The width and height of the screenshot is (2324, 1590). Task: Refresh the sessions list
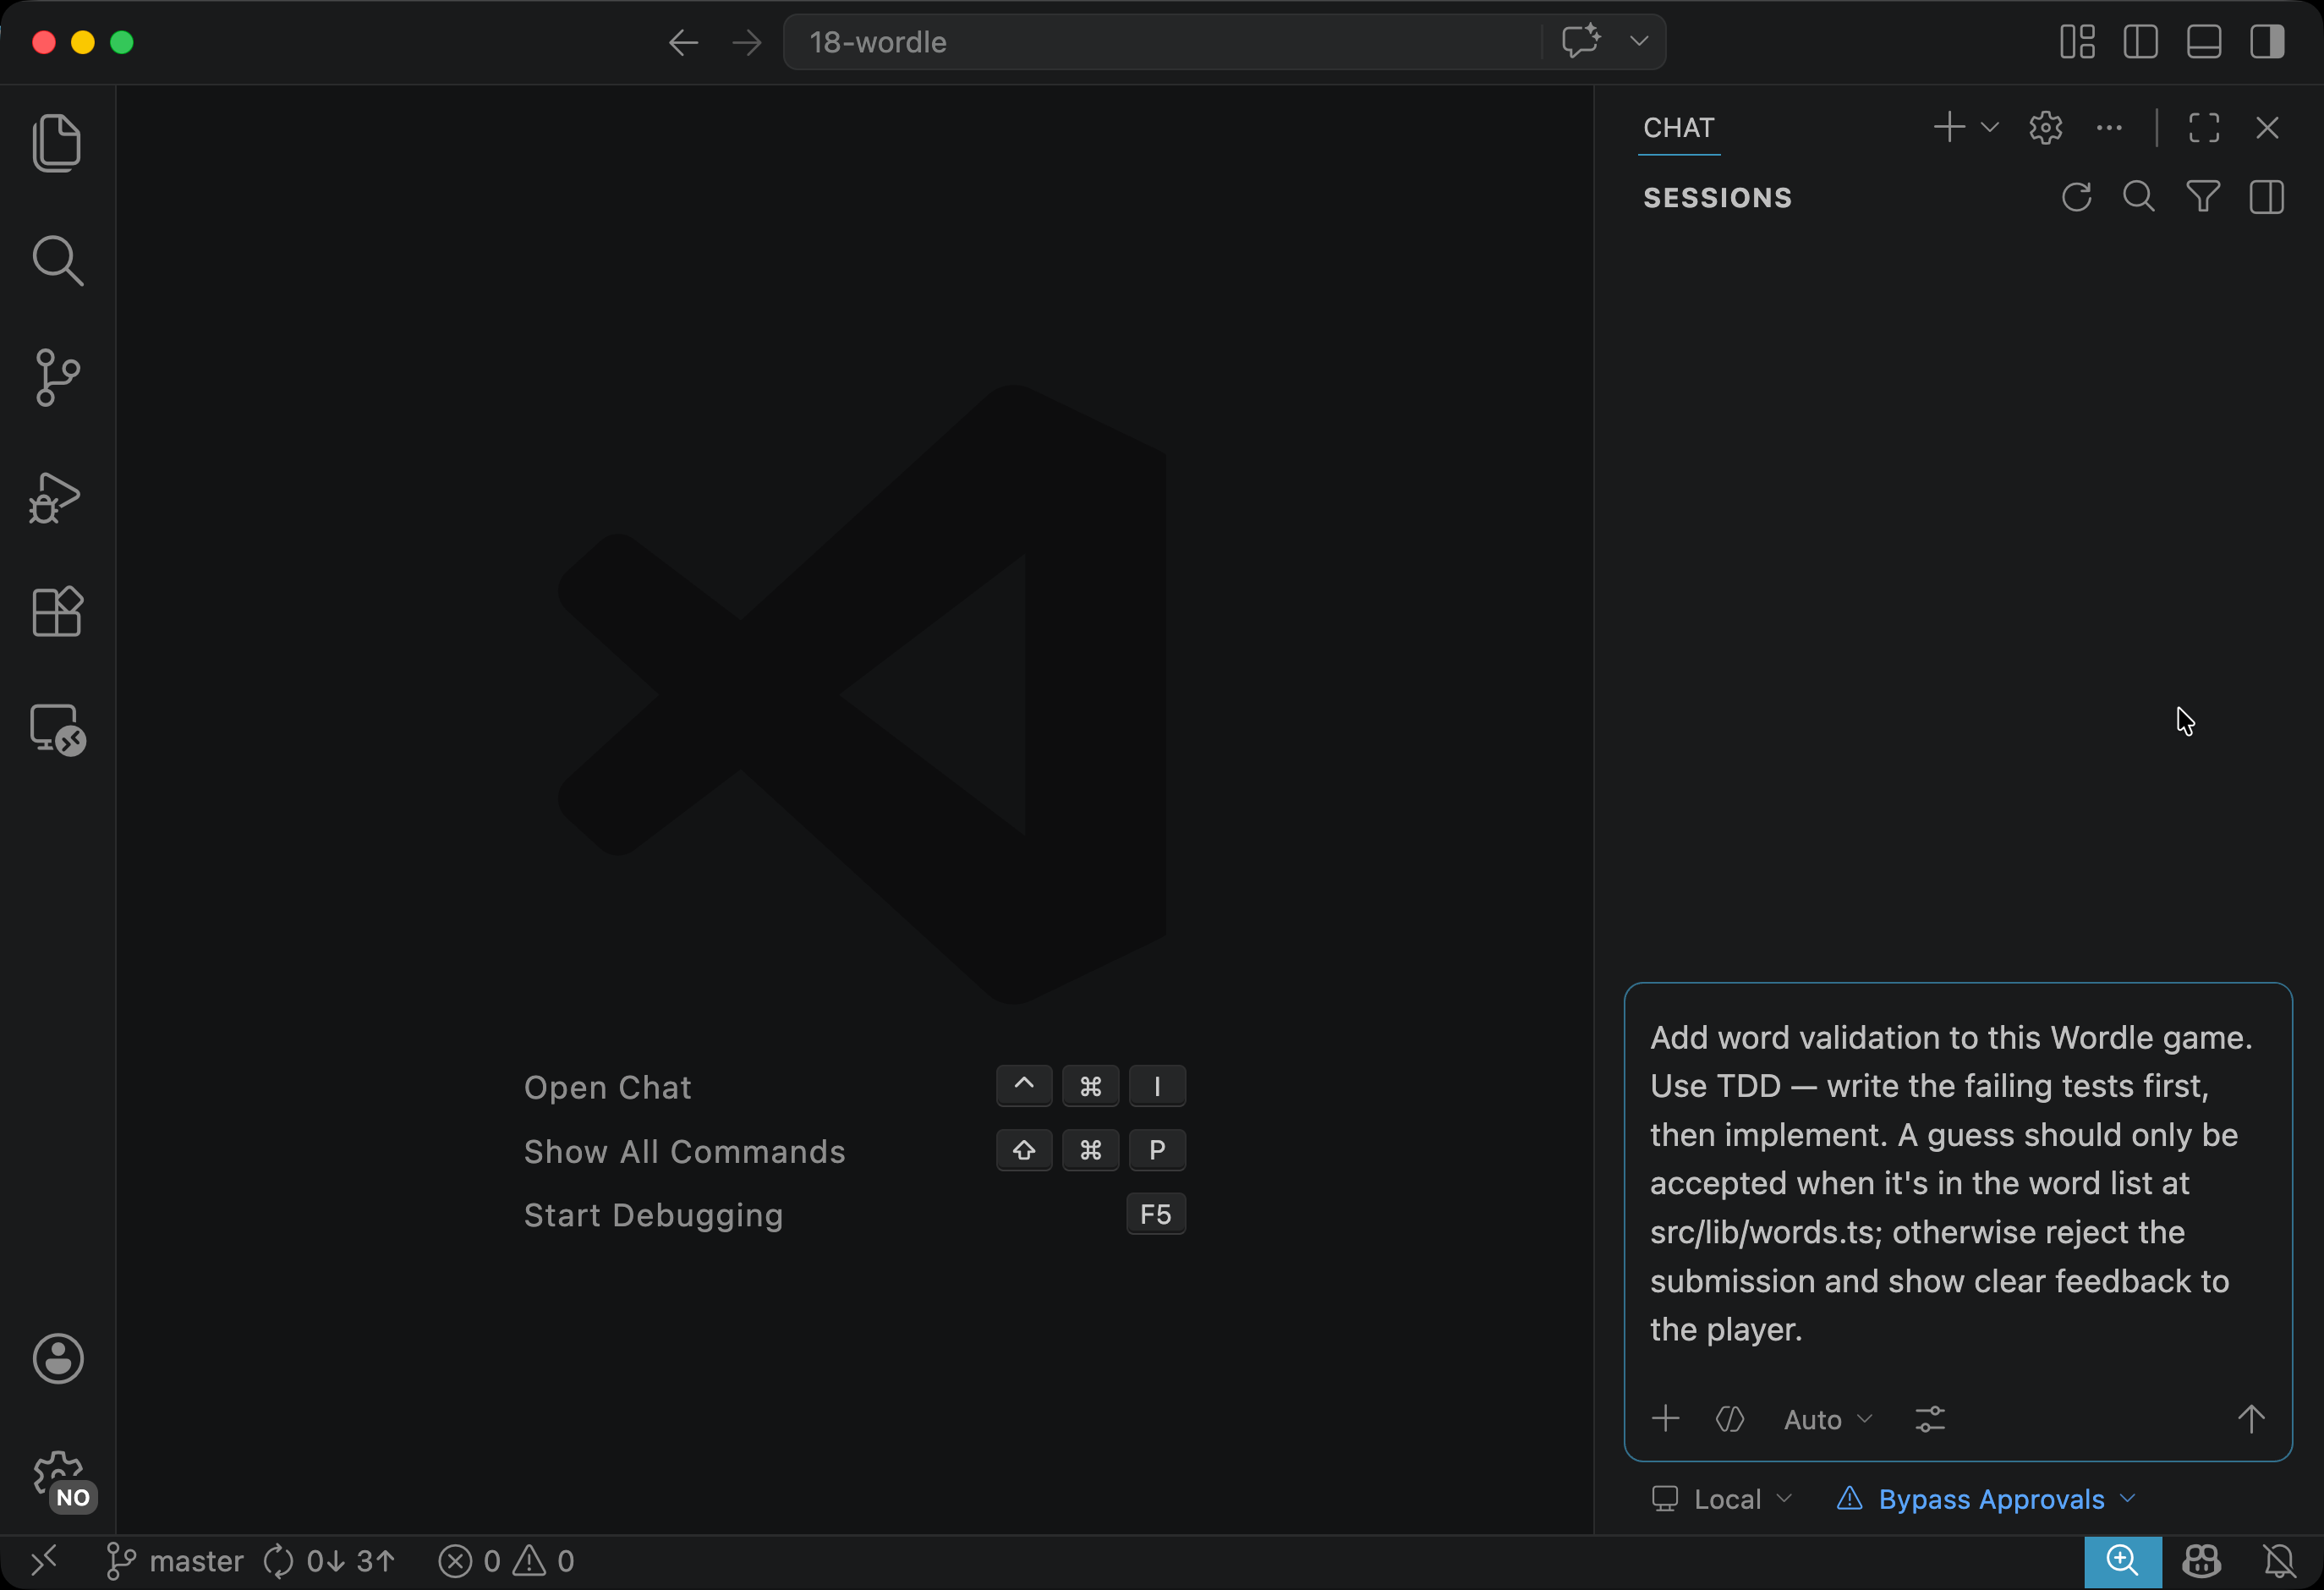(x=2077, y=197)
